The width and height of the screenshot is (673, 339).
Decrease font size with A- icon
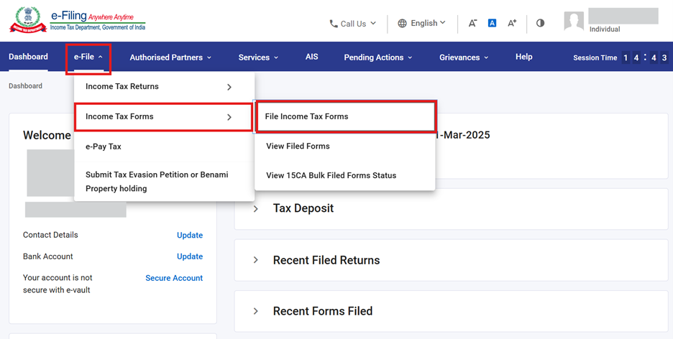click(x=472, y=23)
